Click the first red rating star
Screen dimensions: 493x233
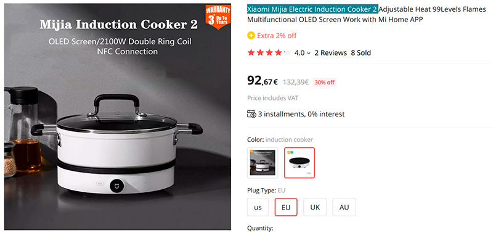[x=251, y=53]
